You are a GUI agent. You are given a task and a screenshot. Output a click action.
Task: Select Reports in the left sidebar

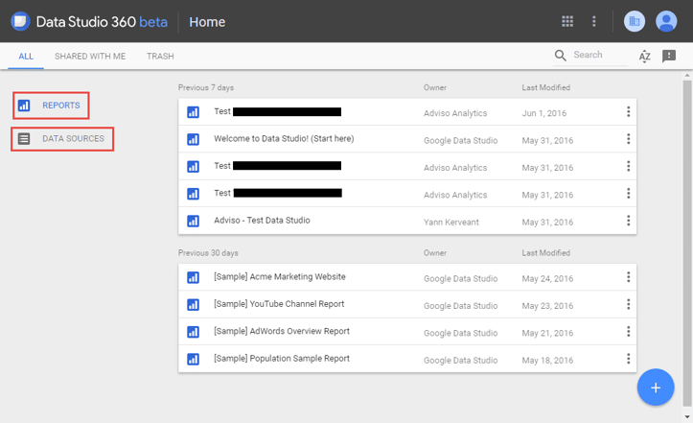tap(52, 106)
